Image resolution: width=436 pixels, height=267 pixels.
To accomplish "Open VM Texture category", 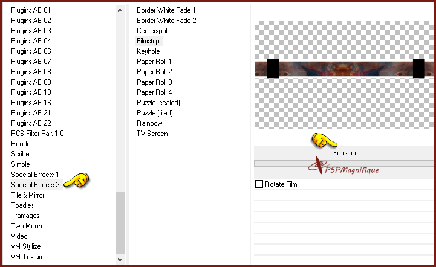I will pyautogui.click(x=28, y=257).
